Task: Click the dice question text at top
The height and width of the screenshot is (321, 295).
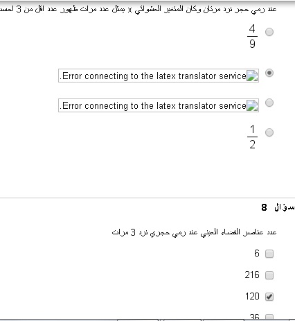Action: [138, 9]
